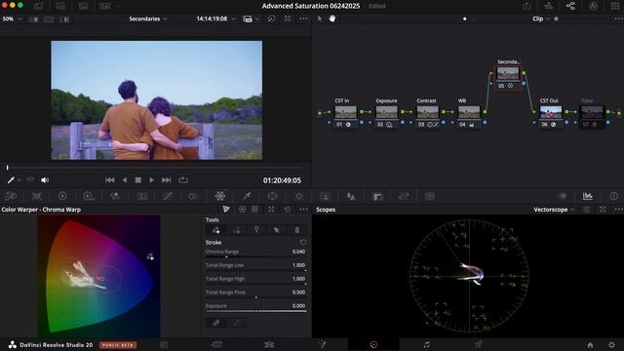Open the Color Wheels palette

tap(62, 196)
